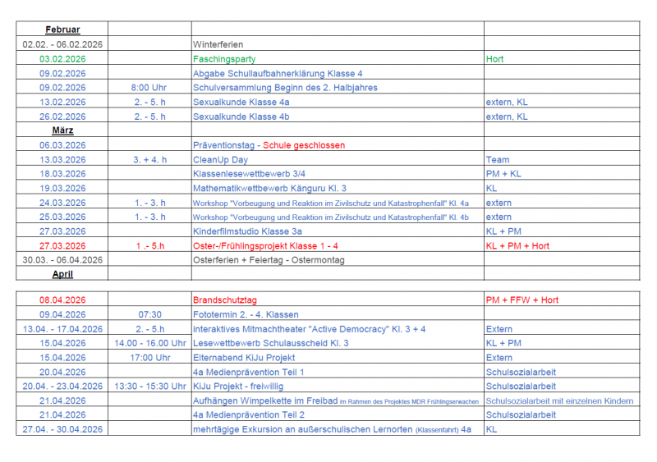Select the 13:30 - 15:30 Uhr time cell
This screenshot has height=462, width=657.
pyautogui.click(x=149, y=387)
